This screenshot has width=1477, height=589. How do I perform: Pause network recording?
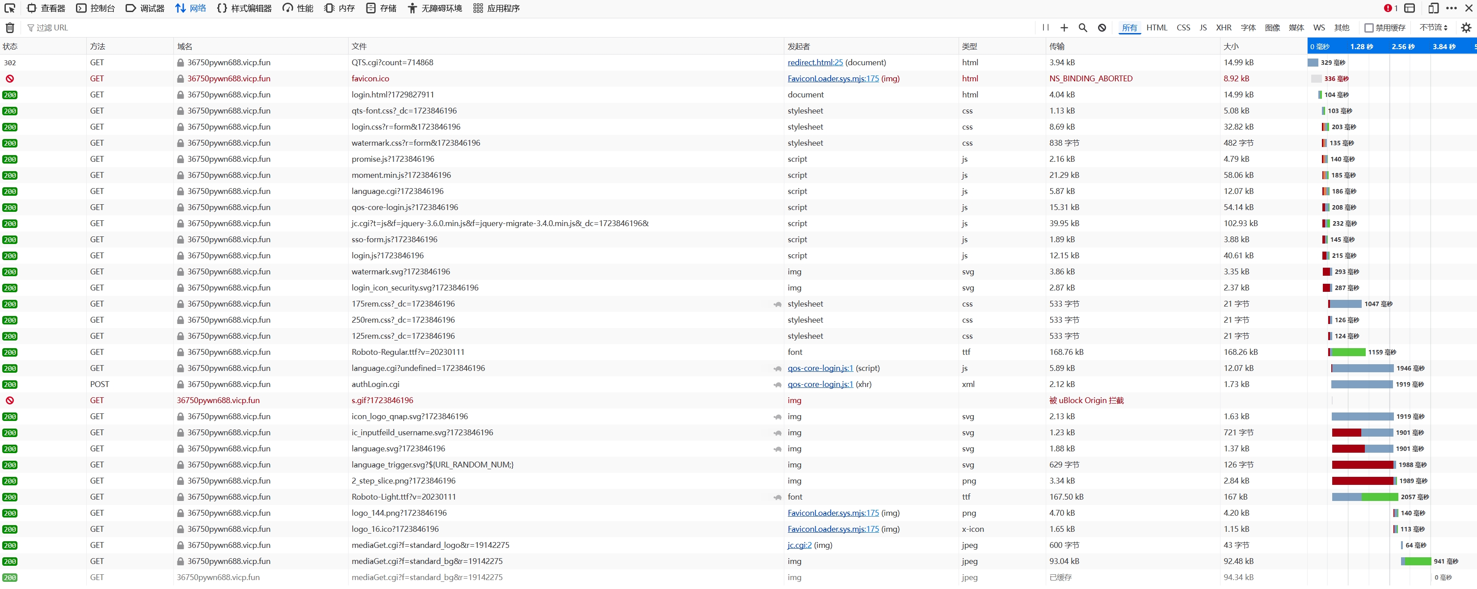pyautogui.click(x=1045, y=28)
